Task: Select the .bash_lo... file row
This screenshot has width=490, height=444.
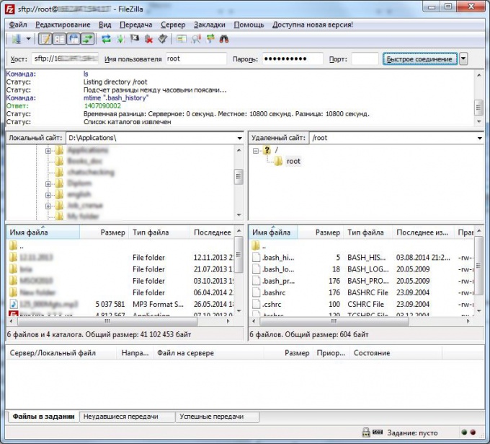Action: pos(362,269)
